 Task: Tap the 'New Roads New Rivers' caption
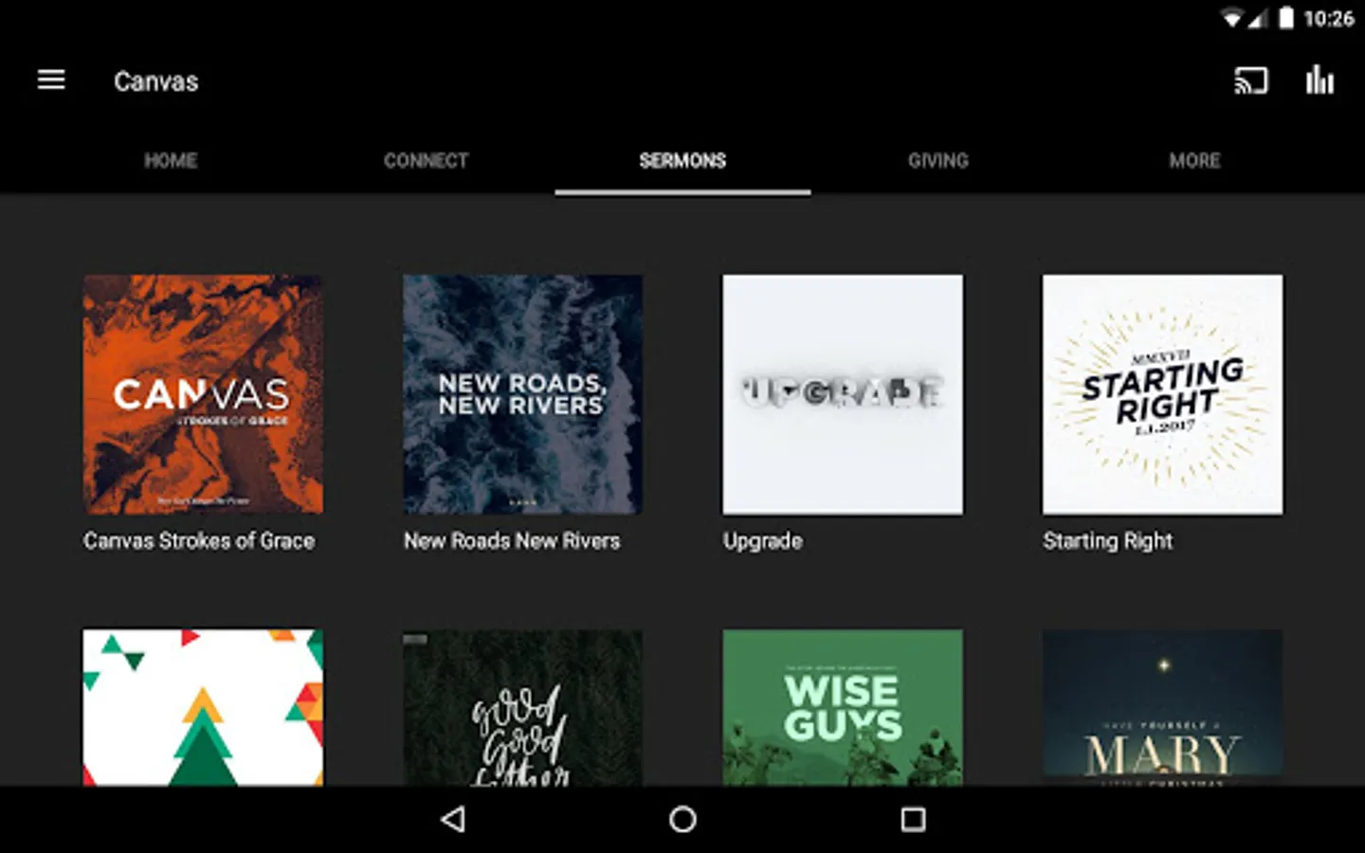tap(512, 540)
